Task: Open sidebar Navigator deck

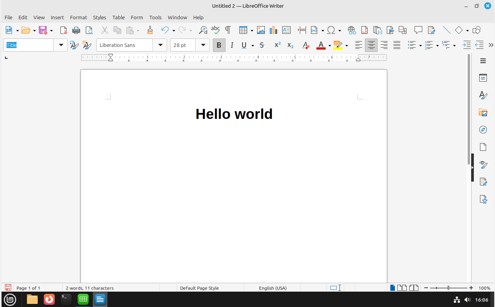Action: [483, 130]
